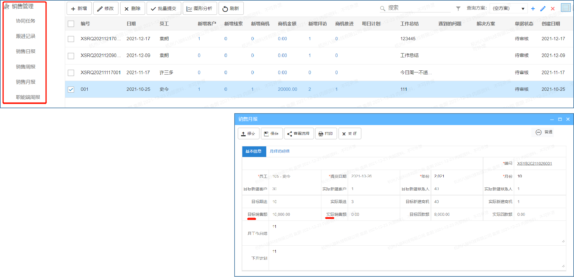Click the pencil icon to edit query plan
This screenshot has height=277, width=574.
(543, 9)
